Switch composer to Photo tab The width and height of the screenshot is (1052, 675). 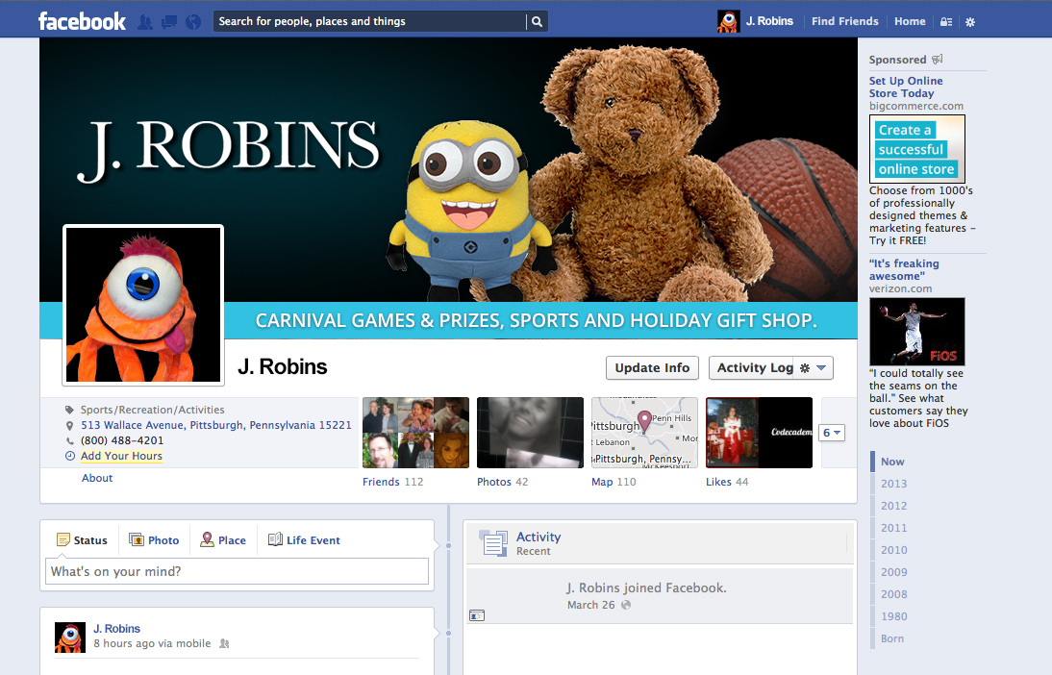click(x=154, y=540)
